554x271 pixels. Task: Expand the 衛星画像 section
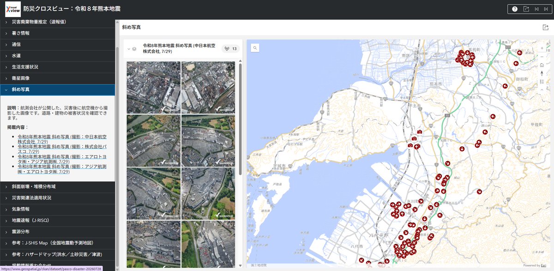[57, 78]
